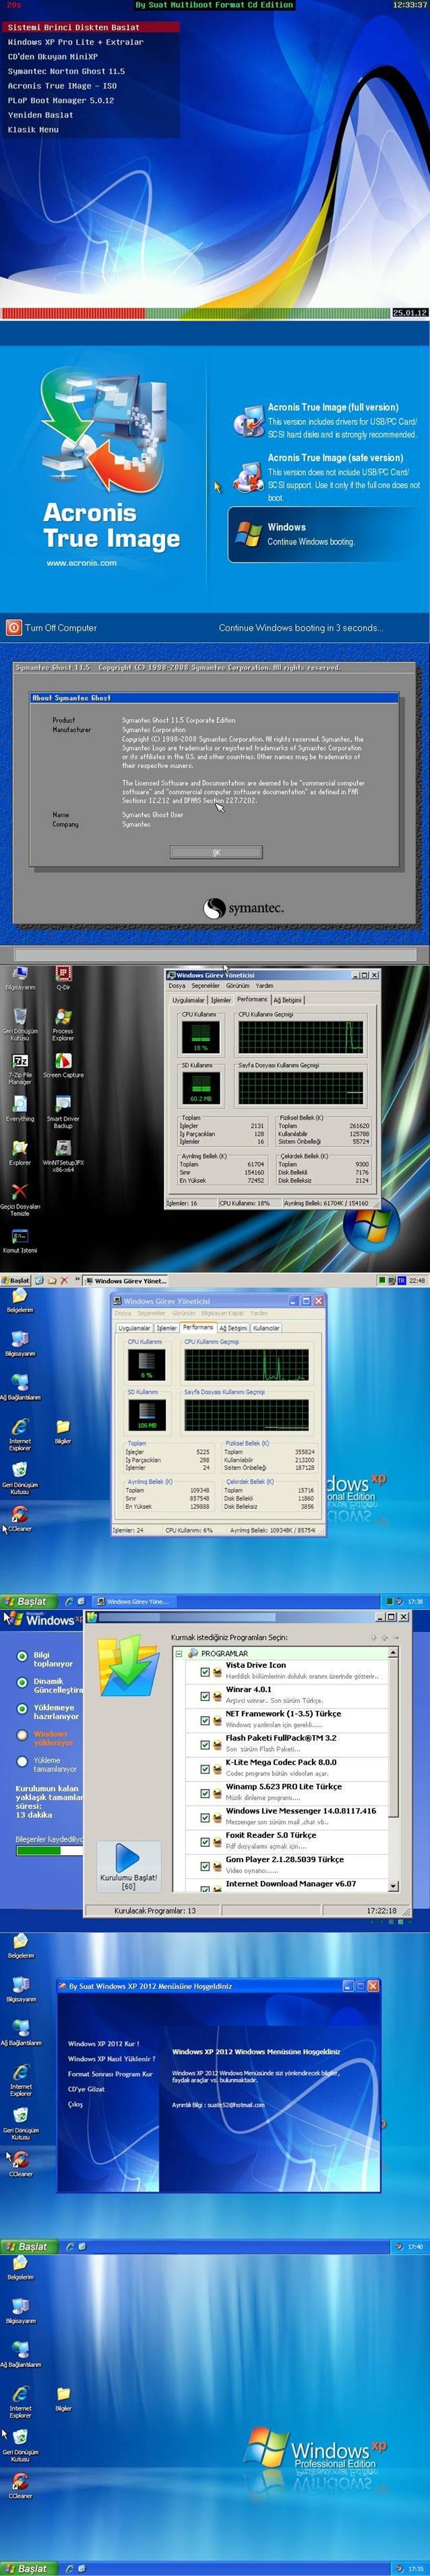Click the Windows flag icon in Acronis
The image size is (430, 2576).
tap(248, 534)
